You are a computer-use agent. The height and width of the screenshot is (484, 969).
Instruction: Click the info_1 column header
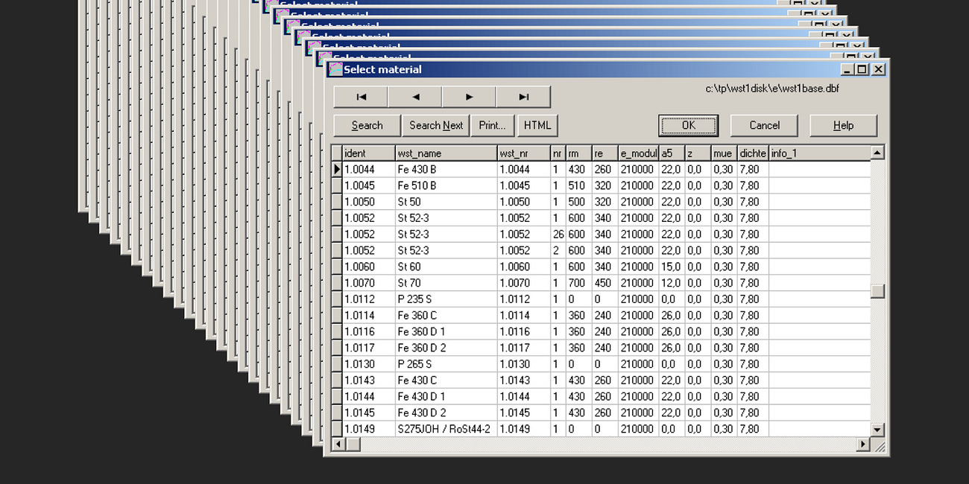(x=820, y=153)
